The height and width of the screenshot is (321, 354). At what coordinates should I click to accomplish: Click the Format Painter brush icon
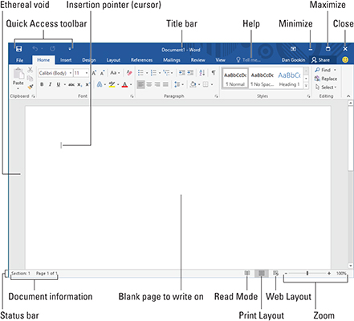(x=31, y=87)
